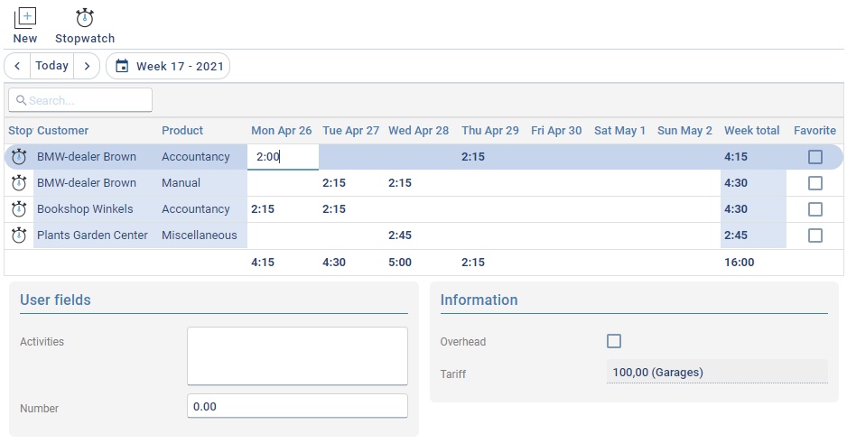Select Tuesday 2:15 in BMW-dealer Brown Manual row
Viewport: 847px width, 443px height.
coord(334,183)
